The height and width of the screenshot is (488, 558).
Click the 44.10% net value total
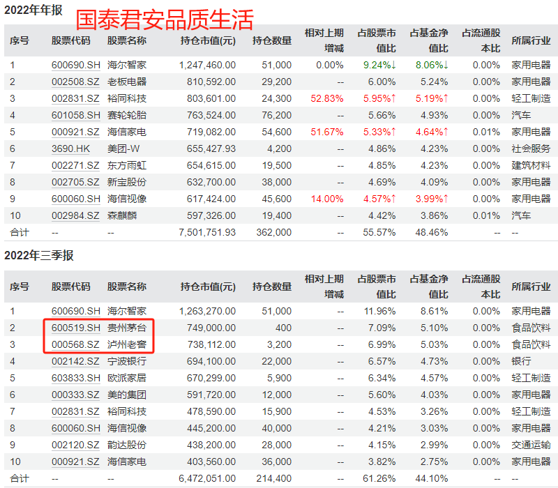[x=432, y=478]
